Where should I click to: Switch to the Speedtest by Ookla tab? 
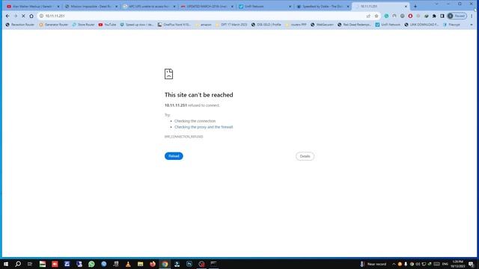(323, 6)
